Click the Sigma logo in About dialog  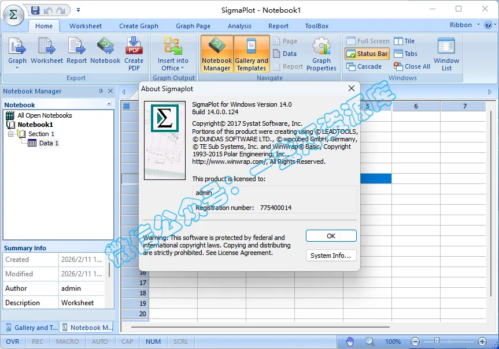click(x=165, y=118)
